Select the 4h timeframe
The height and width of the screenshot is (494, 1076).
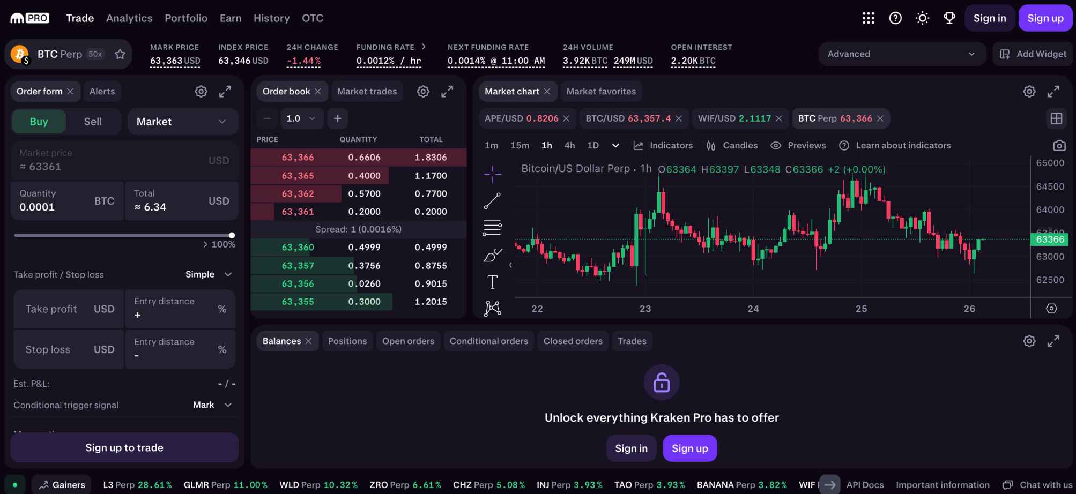pos(569,145)
